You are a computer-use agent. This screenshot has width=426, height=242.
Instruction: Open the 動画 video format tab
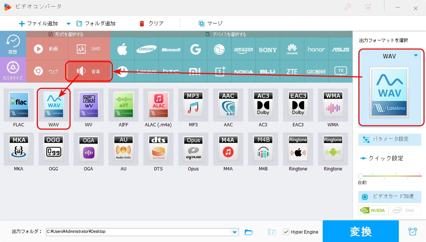(x=47, y=49)
